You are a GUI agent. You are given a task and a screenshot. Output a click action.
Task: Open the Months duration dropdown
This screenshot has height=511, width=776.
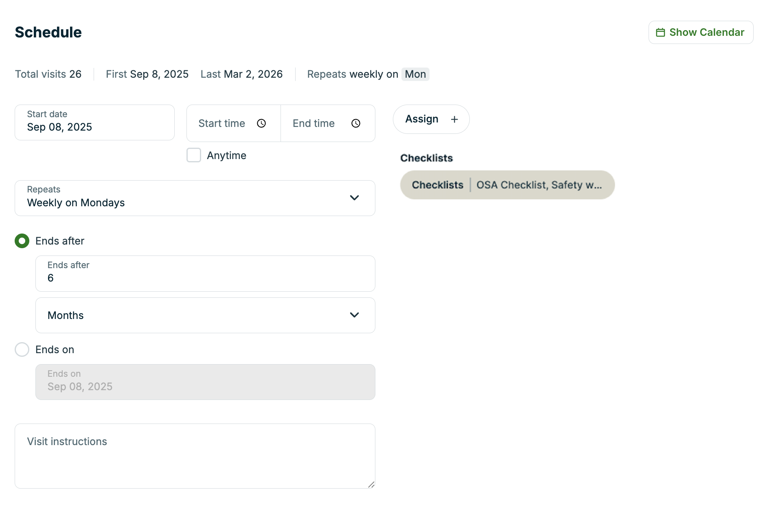[205, 315]
